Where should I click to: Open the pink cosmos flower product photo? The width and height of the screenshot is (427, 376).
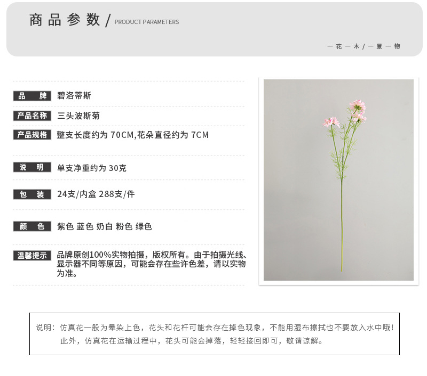point(338,180)
